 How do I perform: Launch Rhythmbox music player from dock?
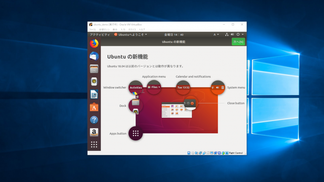(x=94, y=82)
